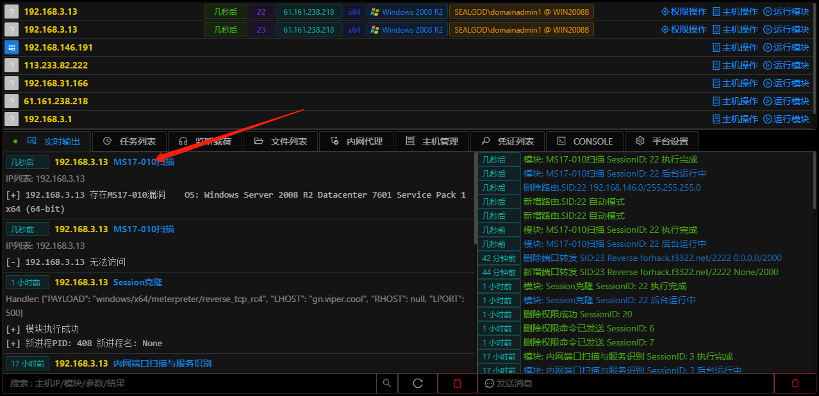Viewport: 819px width, 396px height.
Task: Click SEALGOD\domainadmin1 tag for session 23
Action: pos(522,29)
